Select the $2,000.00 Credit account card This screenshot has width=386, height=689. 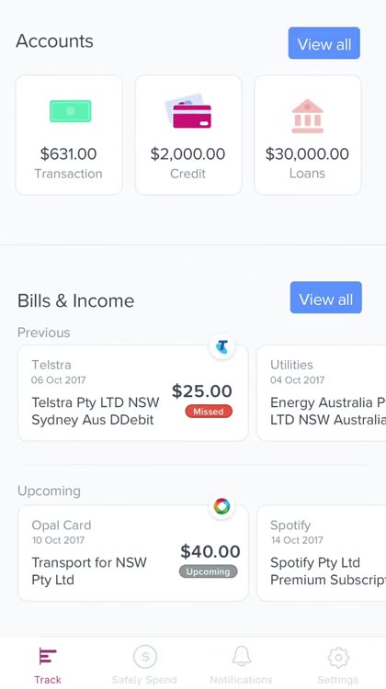pos(188,135)
